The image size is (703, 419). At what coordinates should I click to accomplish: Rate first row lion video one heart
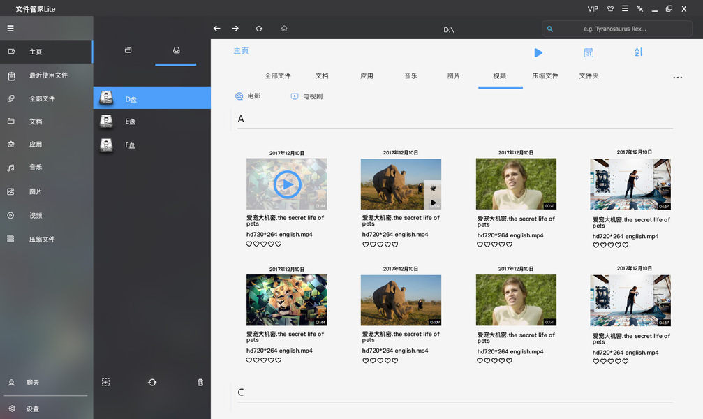[249, 244]
